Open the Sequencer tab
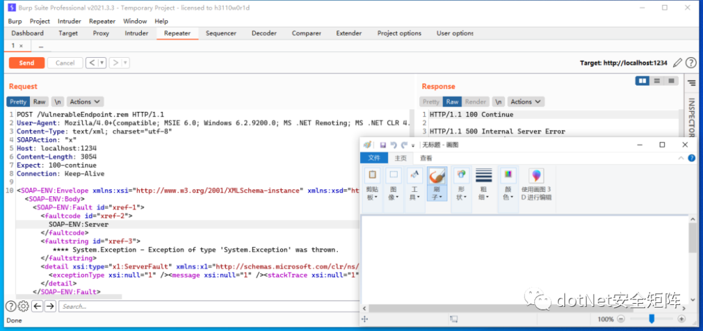703x331 pixels. pos(221,33)
